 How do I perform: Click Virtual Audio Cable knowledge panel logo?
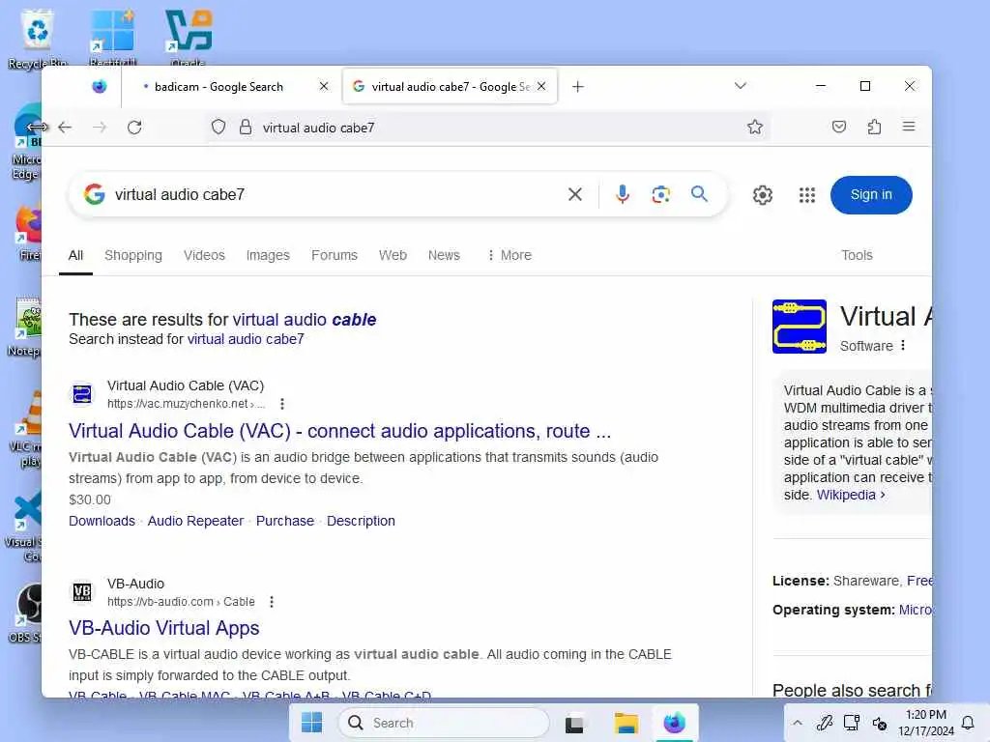pos(800,327)
